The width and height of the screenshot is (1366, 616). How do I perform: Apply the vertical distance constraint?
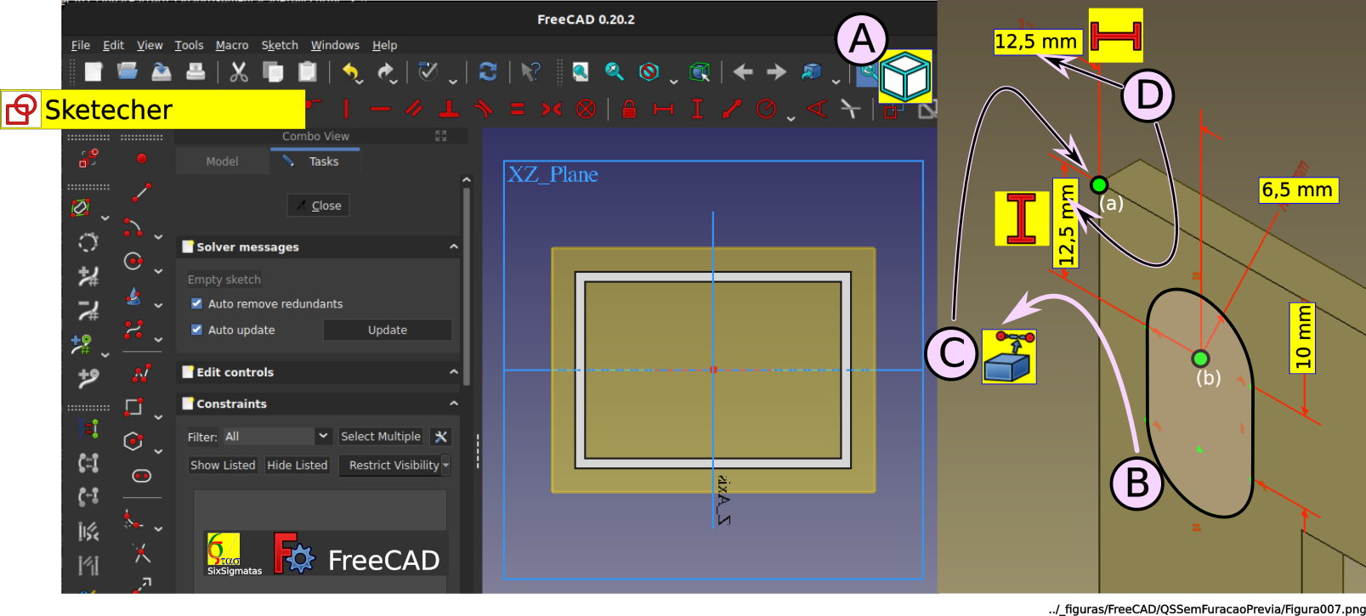pos(697,109)
